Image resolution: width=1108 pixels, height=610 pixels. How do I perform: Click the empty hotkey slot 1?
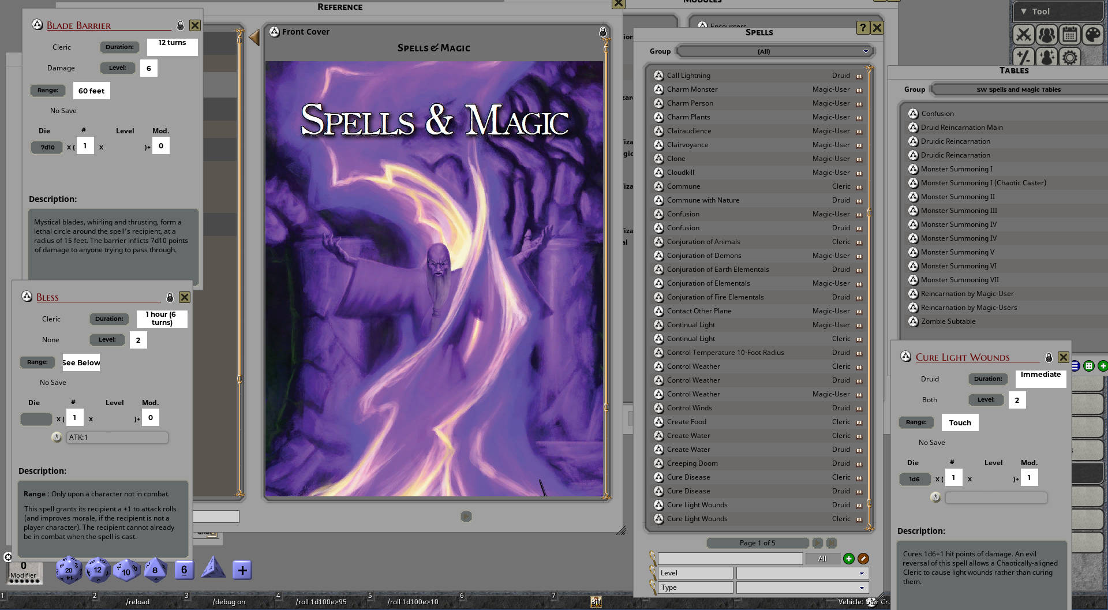pyautogui.click(x=46, y=601)
